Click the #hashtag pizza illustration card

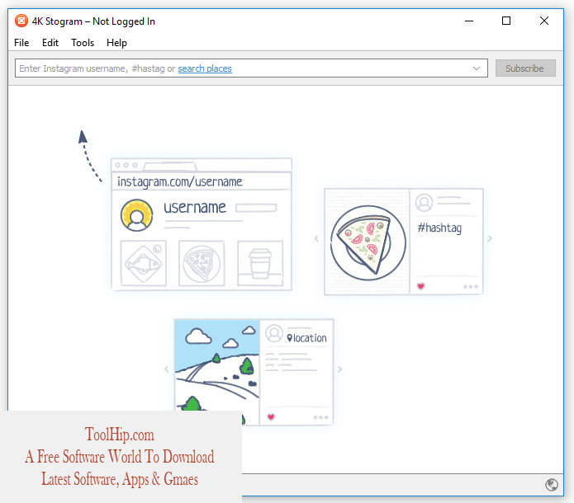click(x=404, y=242)
